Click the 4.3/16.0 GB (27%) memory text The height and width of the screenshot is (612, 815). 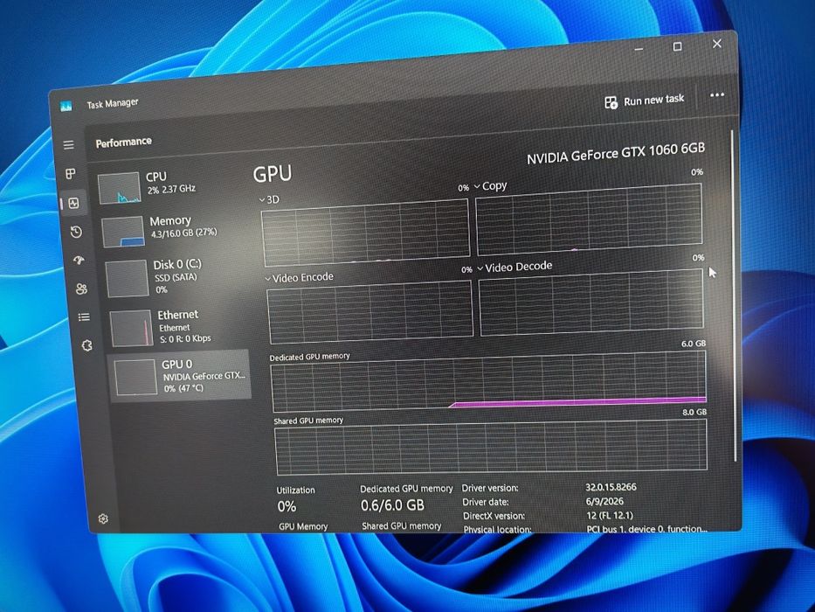click(184, 233)
